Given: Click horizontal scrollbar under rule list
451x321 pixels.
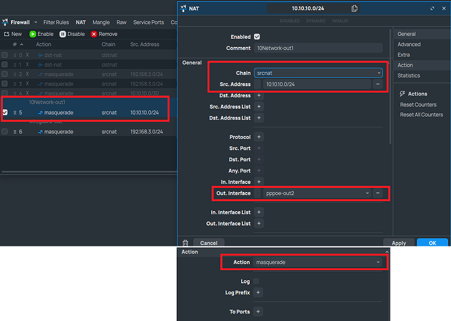Looking at the screenshot, I should [x=89, y=172].
